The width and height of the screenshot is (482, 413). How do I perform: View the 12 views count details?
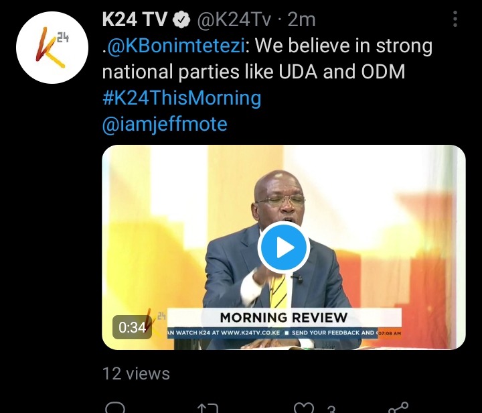pos(136,373)
